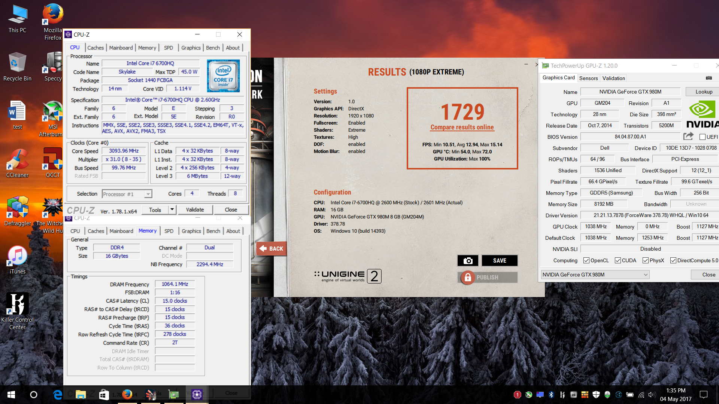Toggle the OpenCL checkbox
The width and height of the screenshot is (719, 404).
586,260
